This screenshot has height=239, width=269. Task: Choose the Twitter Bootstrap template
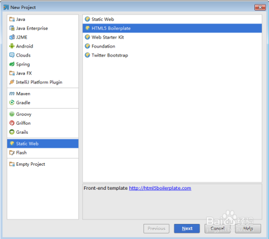click(x=172, y=55)
